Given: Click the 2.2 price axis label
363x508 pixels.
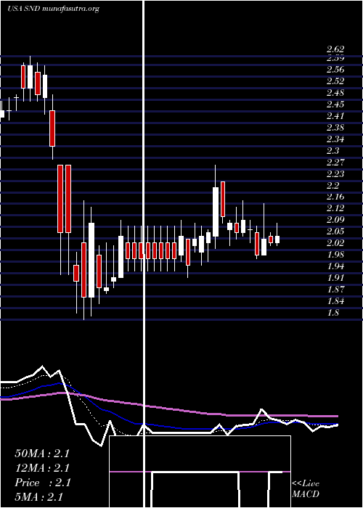Looking at the screenshot, I should pyautogui.click(x=333, y=186).
